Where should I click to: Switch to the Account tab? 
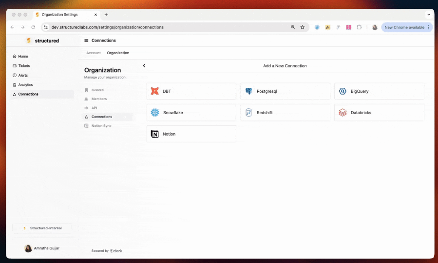93,53
